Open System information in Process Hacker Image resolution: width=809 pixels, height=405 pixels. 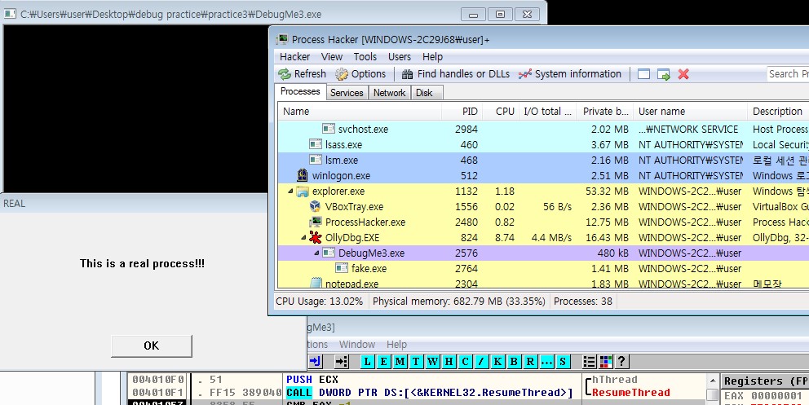[570, 73]
